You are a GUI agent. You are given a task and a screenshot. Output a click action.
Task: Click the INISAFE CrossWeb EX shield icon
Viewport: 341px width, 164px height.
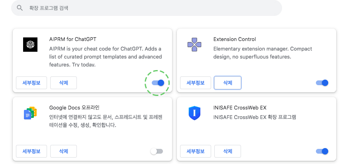[x=194, y=113]
